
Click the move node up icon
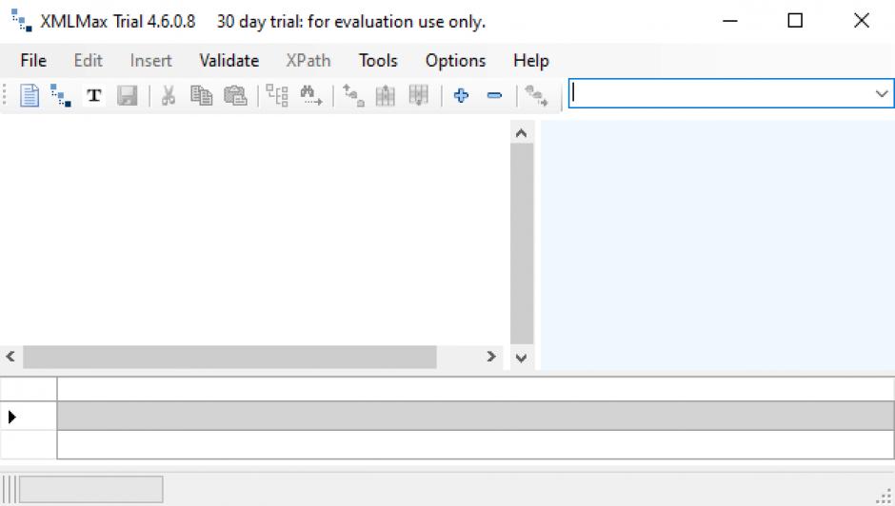[x=353, y=95]
